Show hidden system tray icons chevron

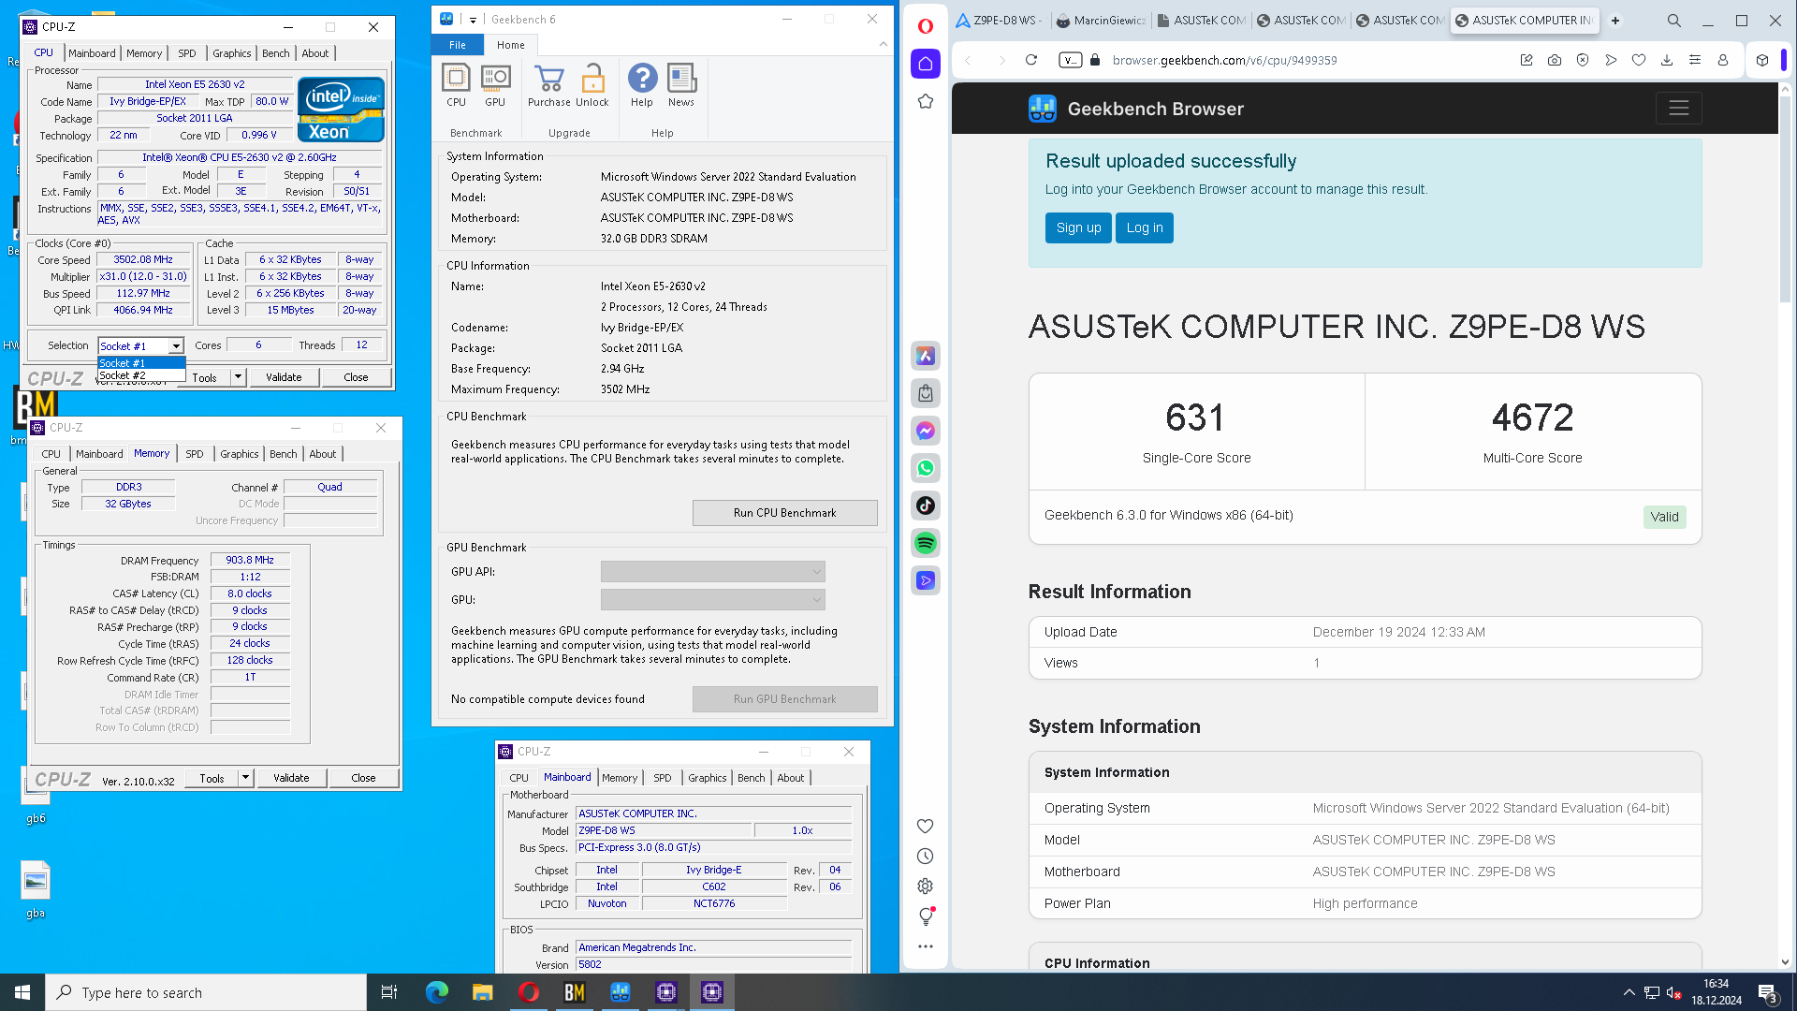pyautogui.click(x=1629, y=992)
